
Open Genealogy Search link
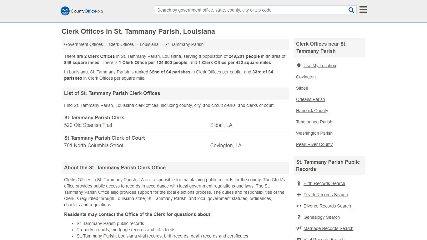[x=321, y=217]
